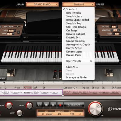Collapse the Standard preset dropdown

pyautogui.click(x=79, y=4)
